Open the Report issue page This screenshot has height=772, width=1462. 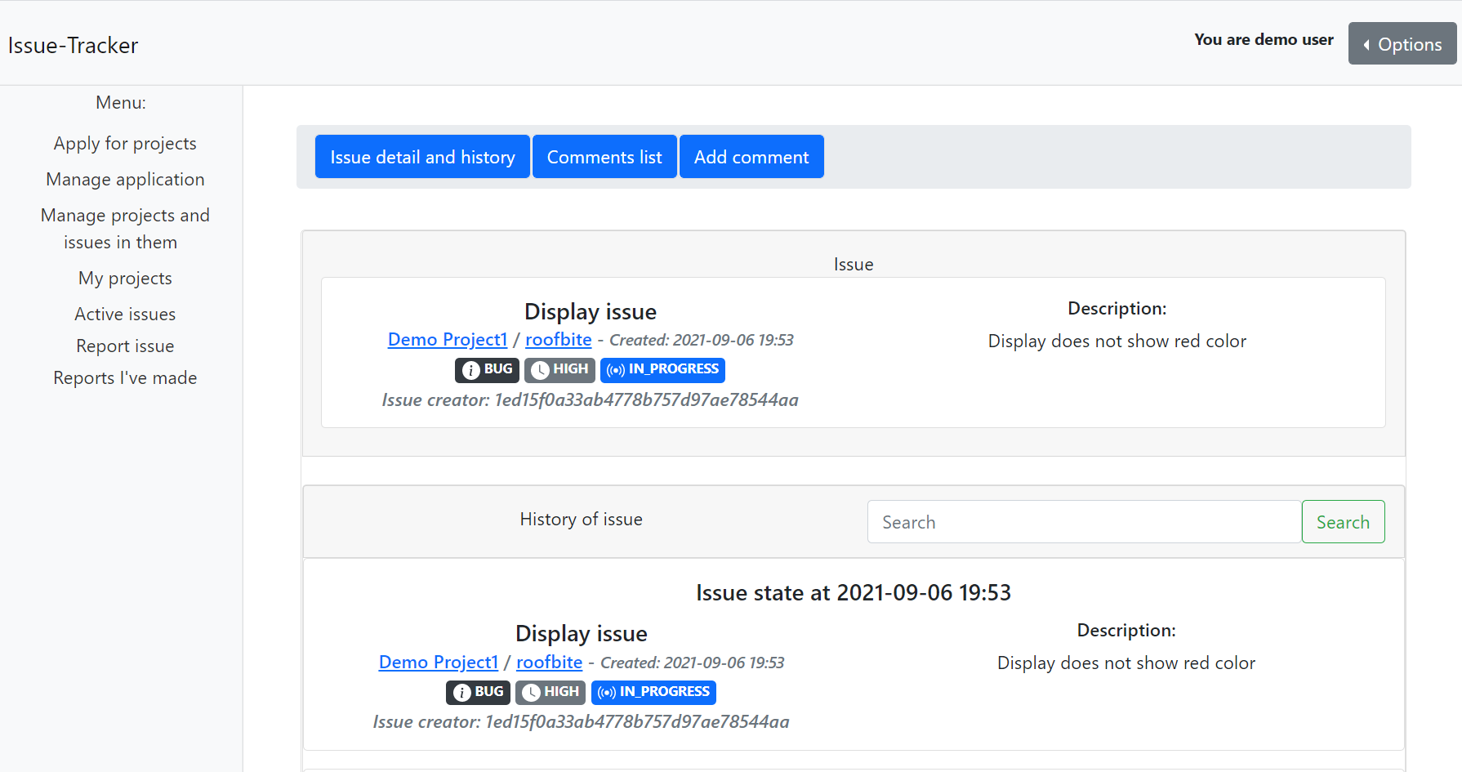coord(125,346)
